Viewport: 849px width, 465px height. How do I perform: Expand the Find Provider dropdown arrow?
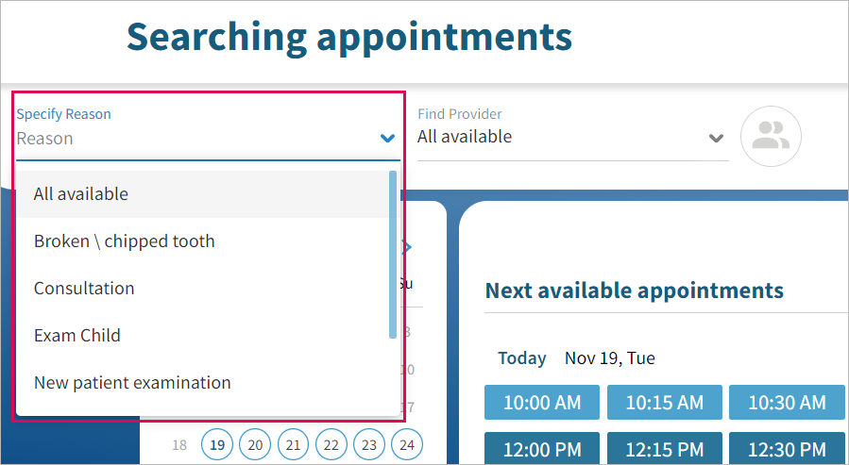[716, 138]
